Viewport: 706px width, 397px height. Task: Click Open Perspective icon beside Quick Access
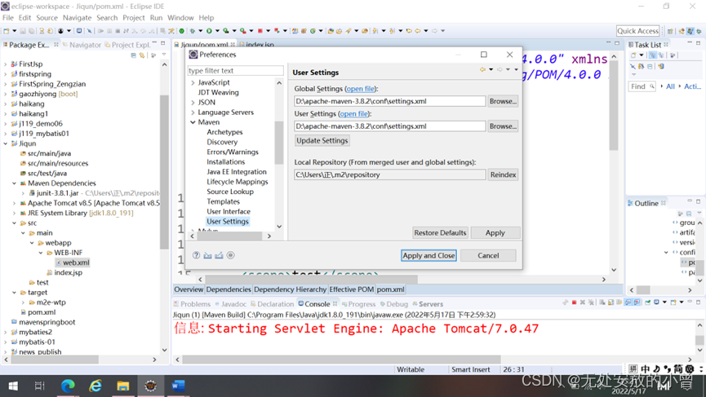tap(670, 31)
